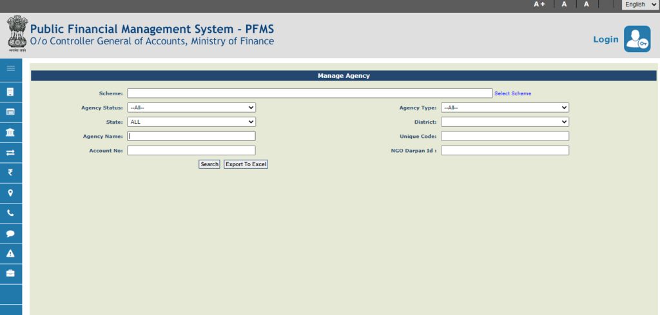Click the Unique Code text field

pyautogui.click(x=505, y=137)
